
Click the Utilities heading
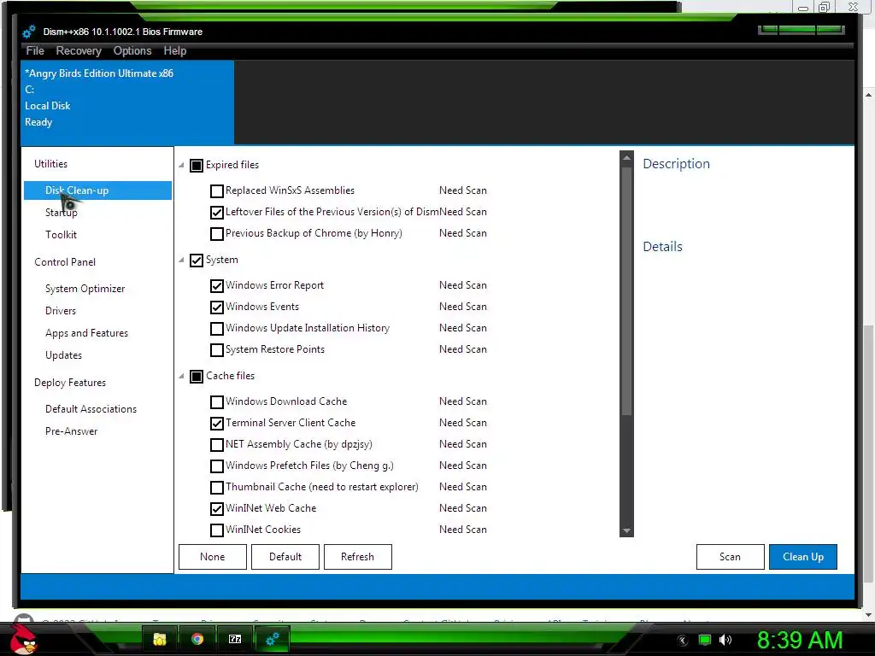tap(50, 163)
